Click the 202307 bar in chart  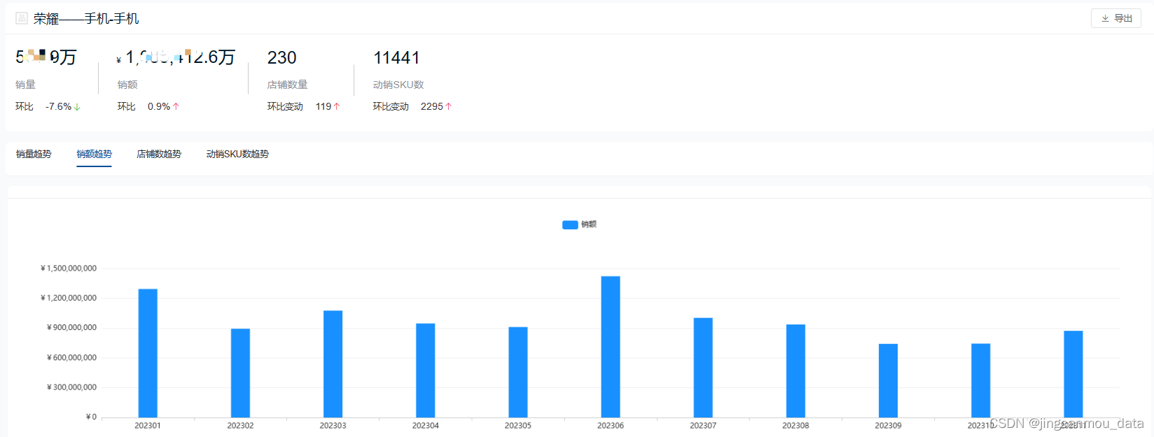tap(703, 368)
